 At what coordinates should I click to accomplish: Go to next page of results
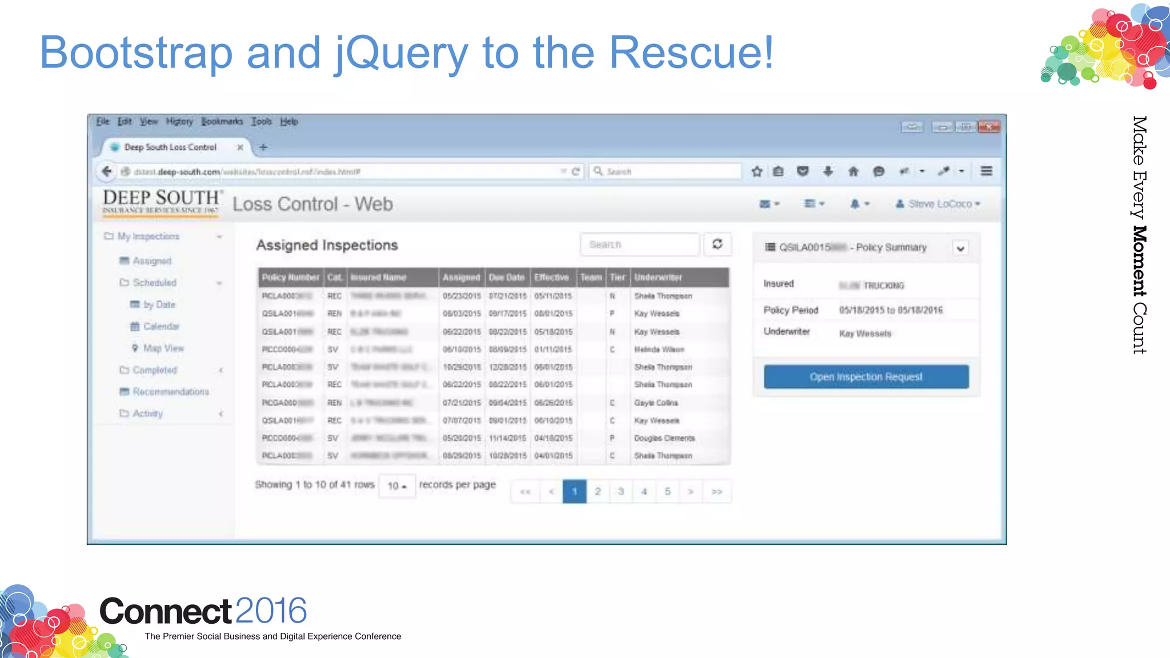pos(691,492)
